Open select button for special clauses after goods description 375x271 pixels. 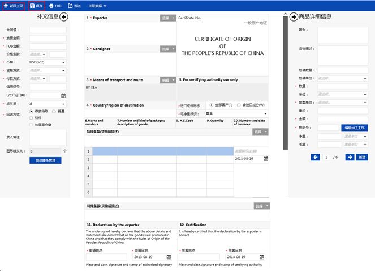pos(262,206)
